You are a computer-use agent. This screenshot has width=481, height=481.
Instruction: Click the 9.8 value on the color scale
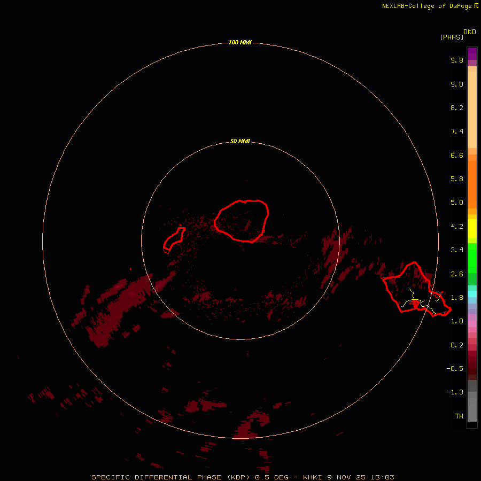[457, 60]
